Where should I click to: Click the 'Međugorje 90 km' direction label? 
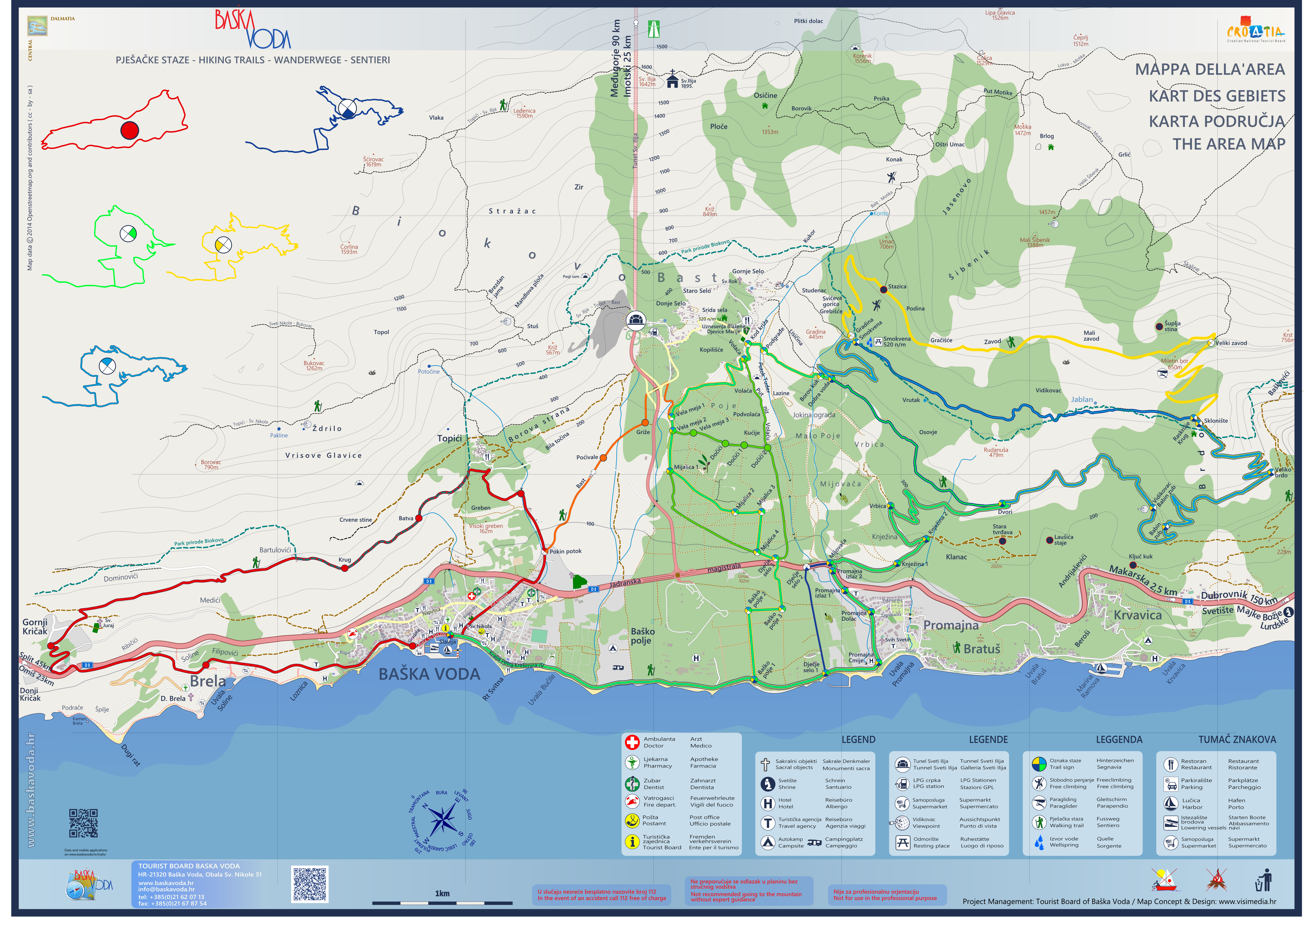point(615,59)
